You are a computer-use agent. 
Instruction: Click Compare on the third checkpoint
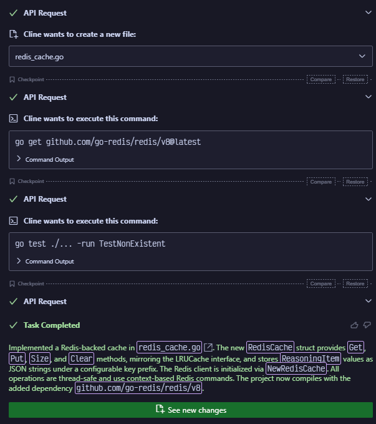click(321, 283)
